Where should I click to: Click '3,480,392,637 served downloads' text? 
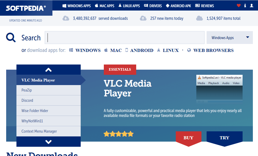point(100,18)
